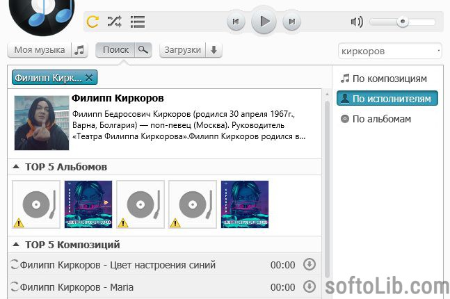Filter results По альбомам
The height and width of the screenshot is (299, 450).
(x=376, y=119)
